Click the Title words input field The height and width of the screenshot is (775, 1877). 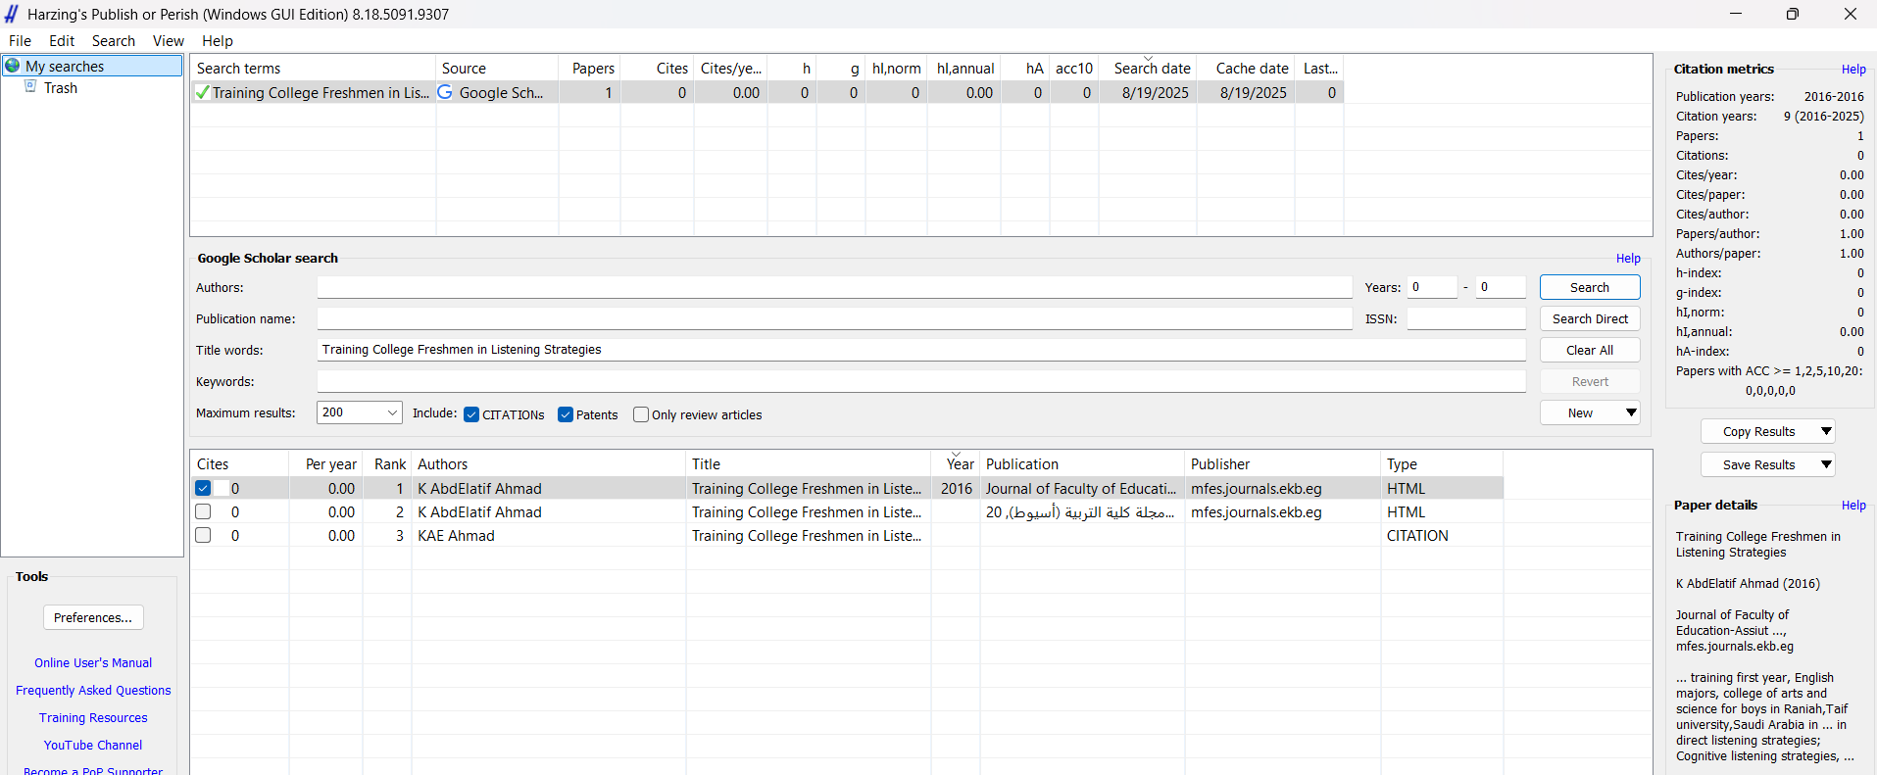tap(921, 350)
